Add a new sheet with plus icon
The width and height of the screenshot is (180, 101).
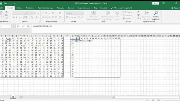click(x=21, y=97)
